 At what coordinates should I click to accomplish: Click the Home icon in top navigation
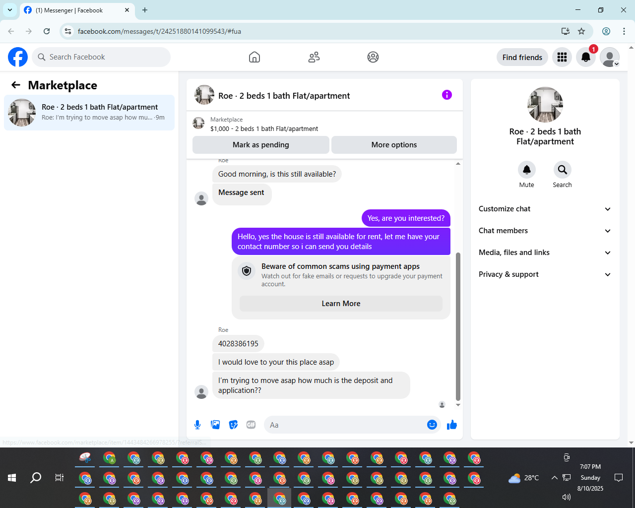click(254, 57)
